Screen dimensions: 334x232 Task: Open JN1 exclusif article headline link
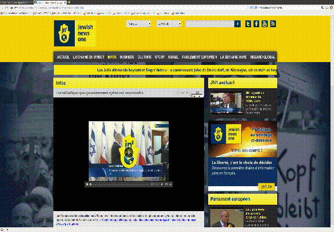pyautogui.click(x=255, y=97)
